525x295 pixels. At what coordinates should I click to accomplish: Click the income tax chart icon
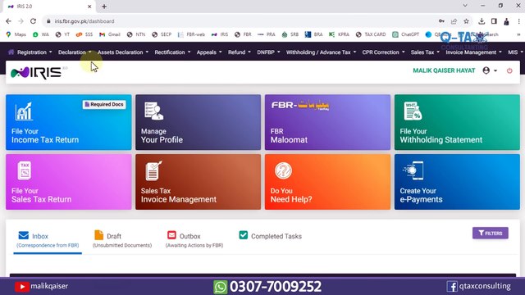pos(24,111)
